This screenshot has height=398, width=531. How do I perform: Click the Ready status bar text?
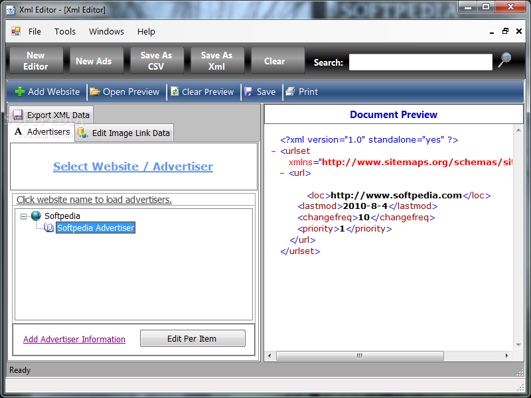pos(20,370)
